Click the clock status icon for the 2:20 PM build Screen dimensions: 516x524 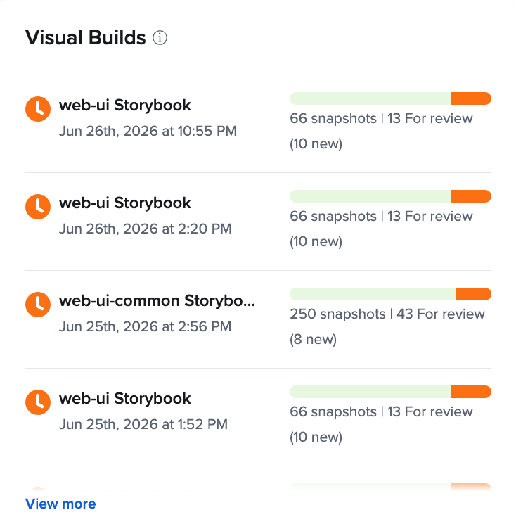38,207
